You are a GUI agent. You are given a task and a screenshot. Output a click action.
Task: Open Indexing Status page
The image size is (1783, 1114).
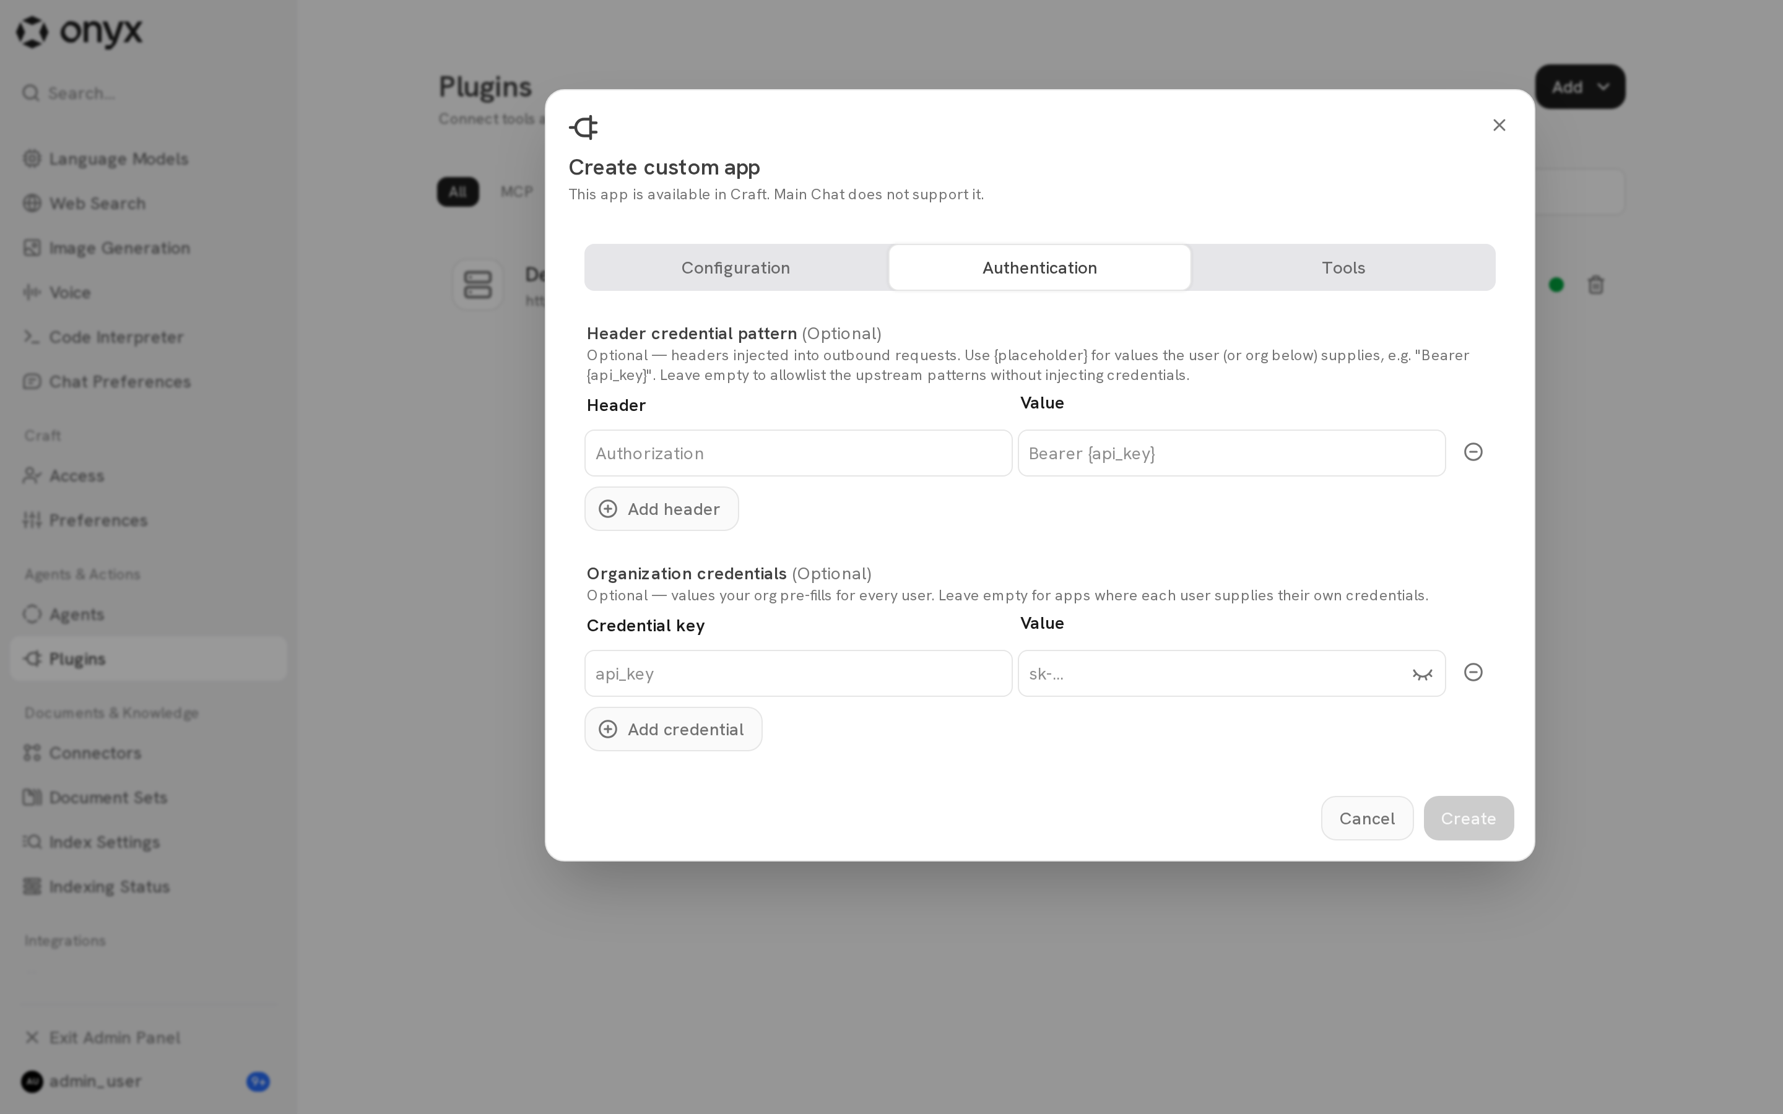147,886
